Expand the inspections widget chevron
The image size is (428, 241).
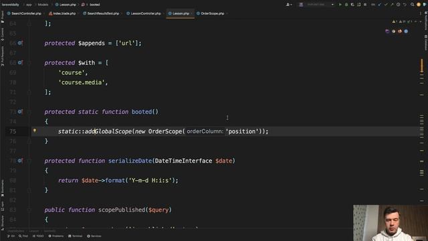(421, 21)
